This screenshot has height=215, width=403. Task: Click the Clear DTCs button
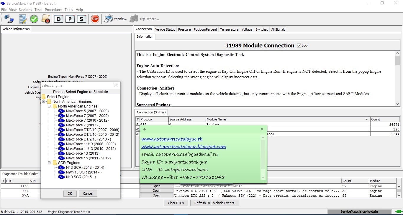coord(176,203)
